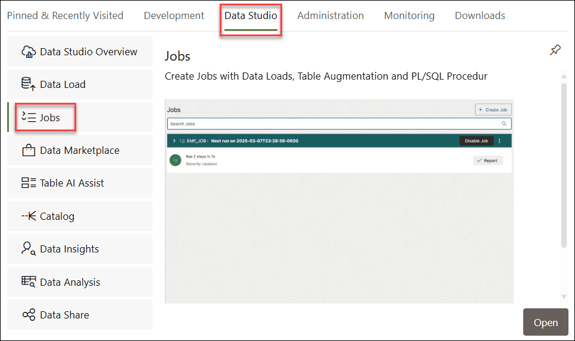The height and width of the screenshot is (341, 575).
Task: Click the Create Job button
Action: point(493,110)
